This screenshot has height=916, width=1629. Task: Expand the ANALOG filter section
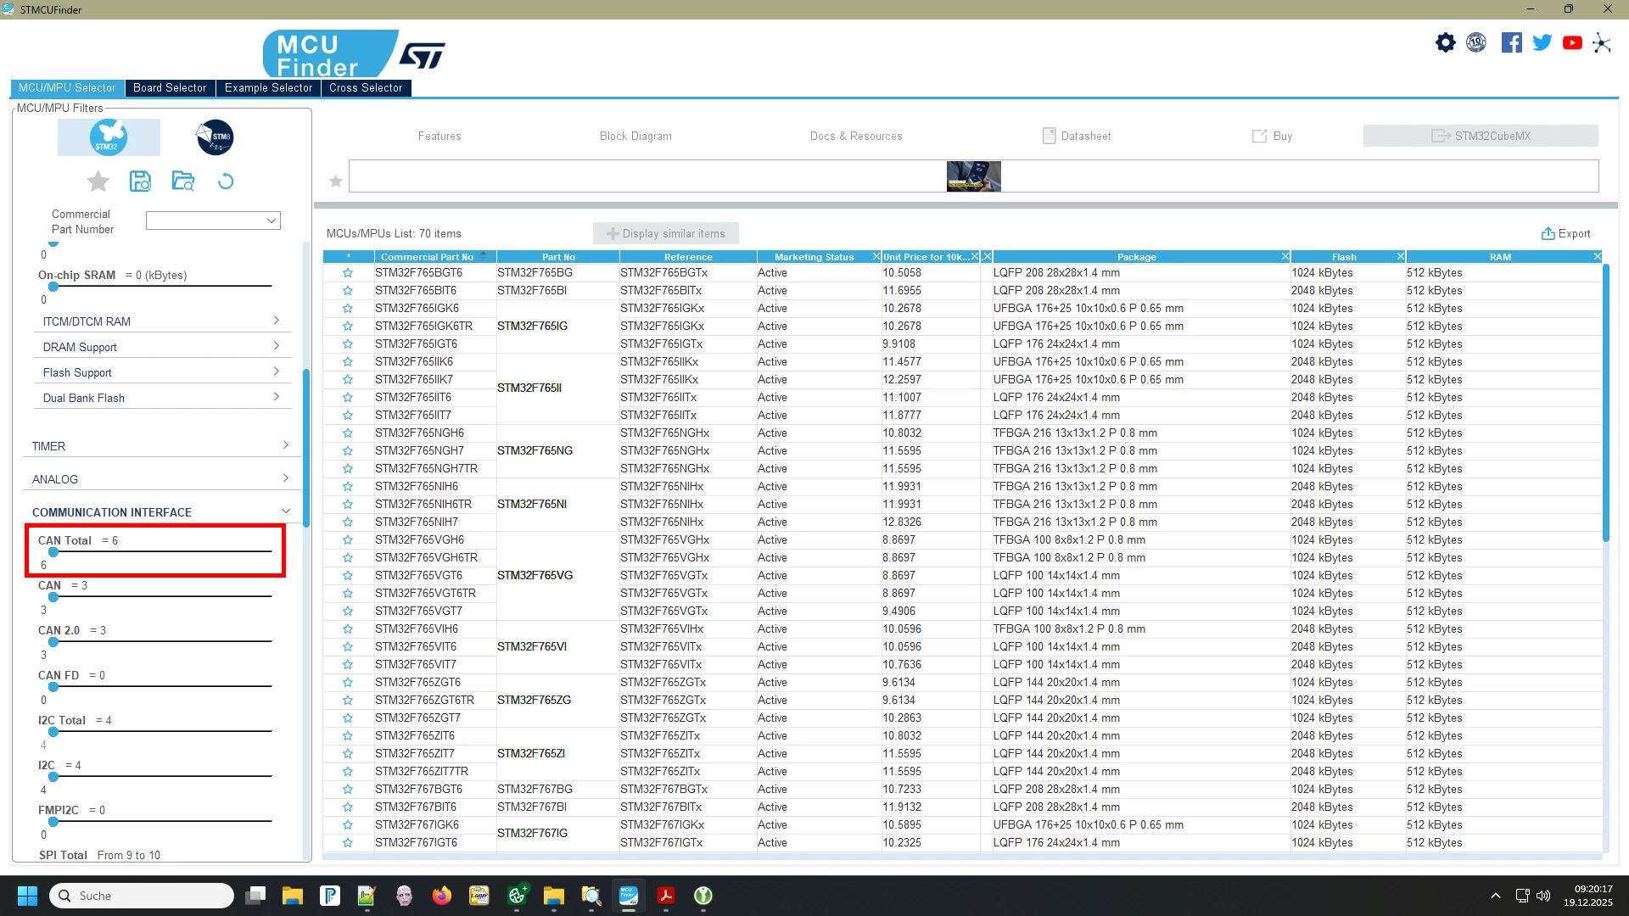[x=161, y=479]
